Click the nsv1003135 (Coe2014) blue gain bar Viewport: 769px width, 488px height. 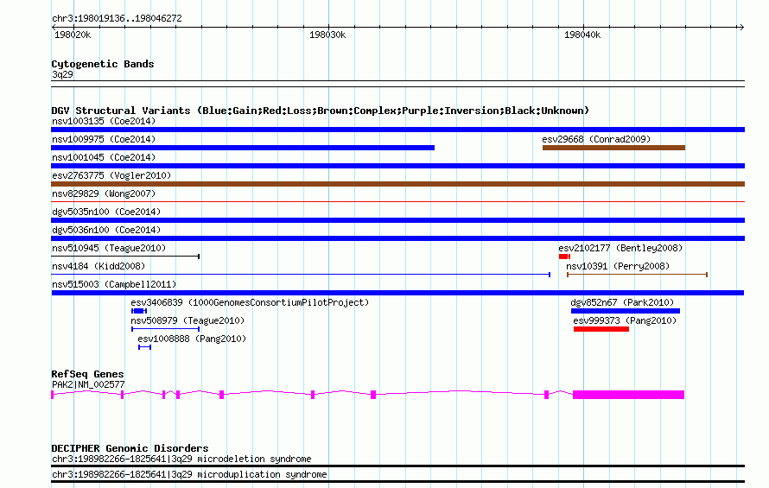[x=397, y=130]
